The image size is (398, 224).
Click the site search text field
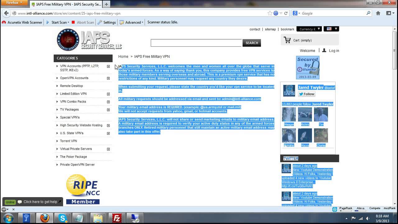[x=196, y=43]
